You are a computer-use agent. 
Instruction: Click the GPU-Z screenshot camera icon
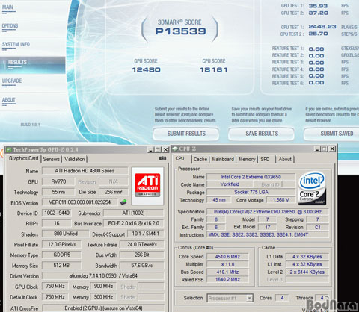point(162,158)
